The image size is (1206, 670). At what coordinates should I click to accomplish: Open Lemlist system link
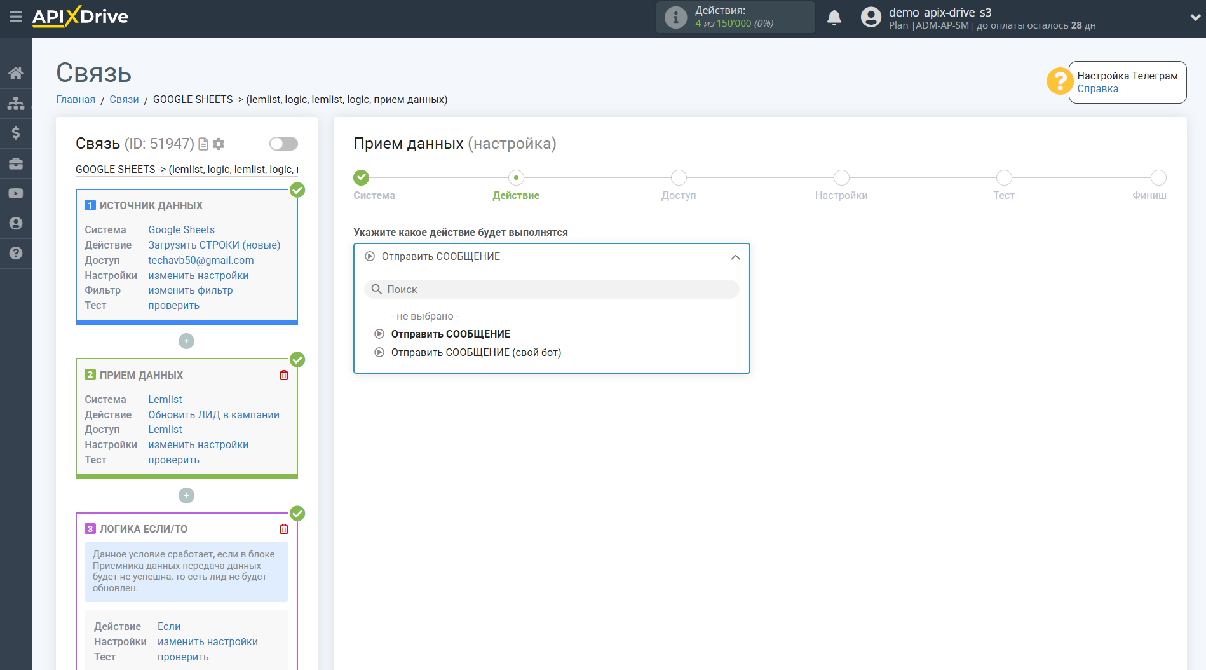165,399
